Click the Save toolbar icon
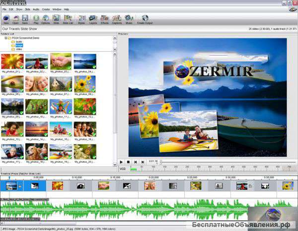Screen dimensions: 298x231 25,19
